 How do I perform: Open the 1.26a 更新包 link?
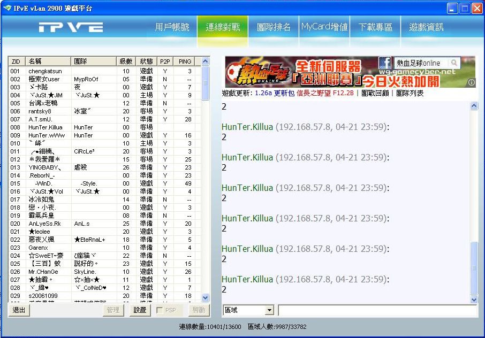(x=275, y=93)
